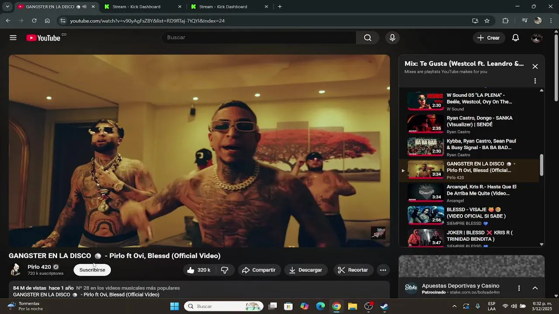Click the magnifier search button
The width and height of the screenshot is (559, 314).
368,38
